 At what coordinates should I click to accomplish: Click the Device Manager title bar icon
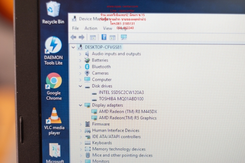pos(74,19)
